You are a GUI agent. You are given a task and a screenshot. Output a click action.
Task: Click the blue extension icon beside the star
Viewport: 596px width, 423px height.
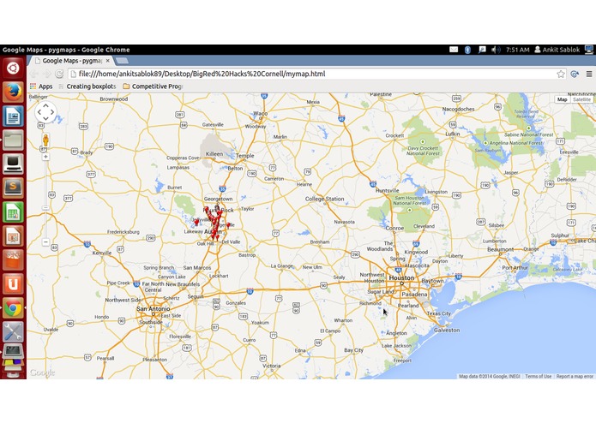(575, 74)
